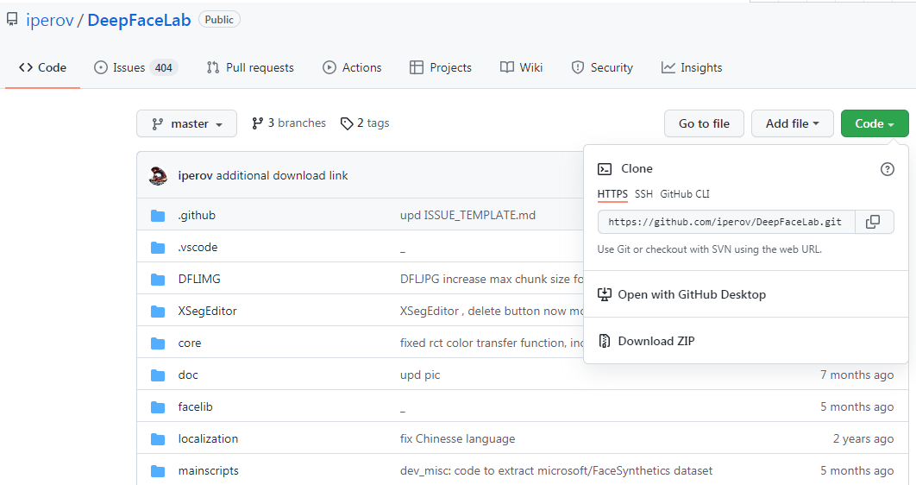Click the XSegEditor folder icon

(x=158, y=311)
